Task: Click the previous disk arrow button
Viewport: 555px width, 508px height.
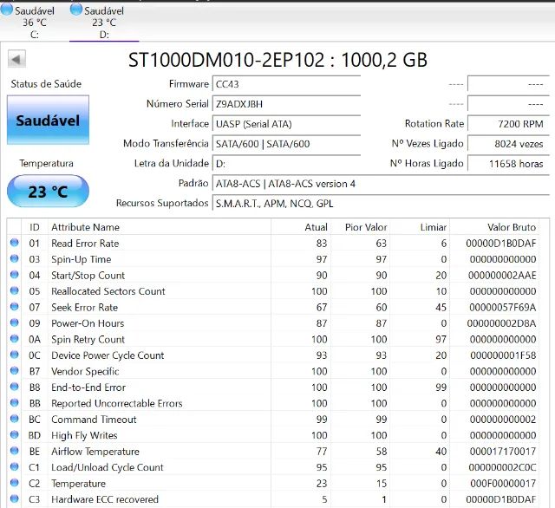Action: pyautogui.click(x=16, y=59)
